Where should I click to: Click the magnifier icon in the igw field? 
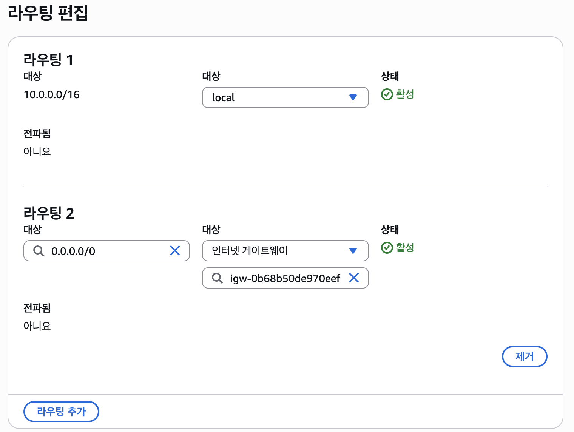pos(217,278)
